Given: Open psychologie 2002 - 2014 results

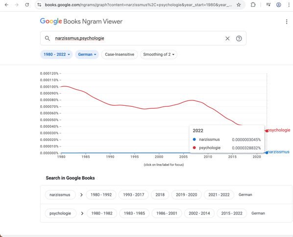Looking at the screenshot, I should tap(199, 213).
